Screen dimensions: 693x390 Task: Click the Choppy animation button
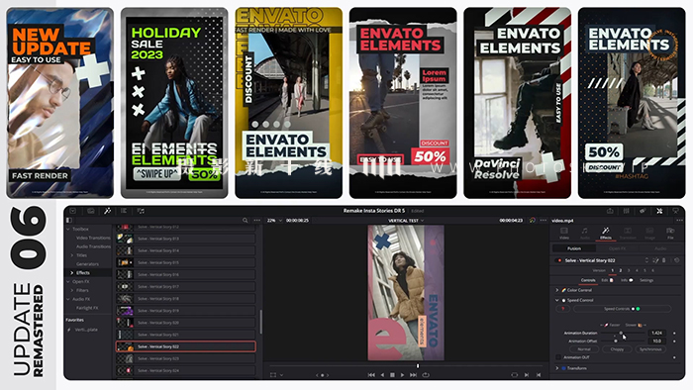pos(617,349)
